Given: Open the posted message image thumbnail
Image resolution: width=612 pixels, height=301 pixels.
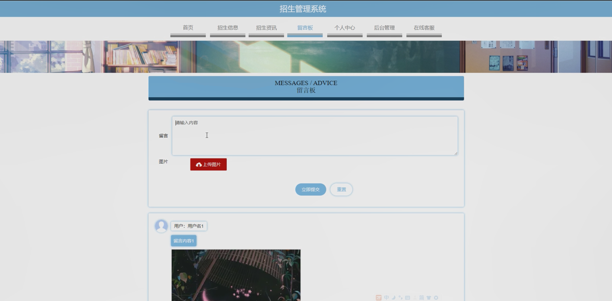Looking at the screenshot, I should click(236, 275).
